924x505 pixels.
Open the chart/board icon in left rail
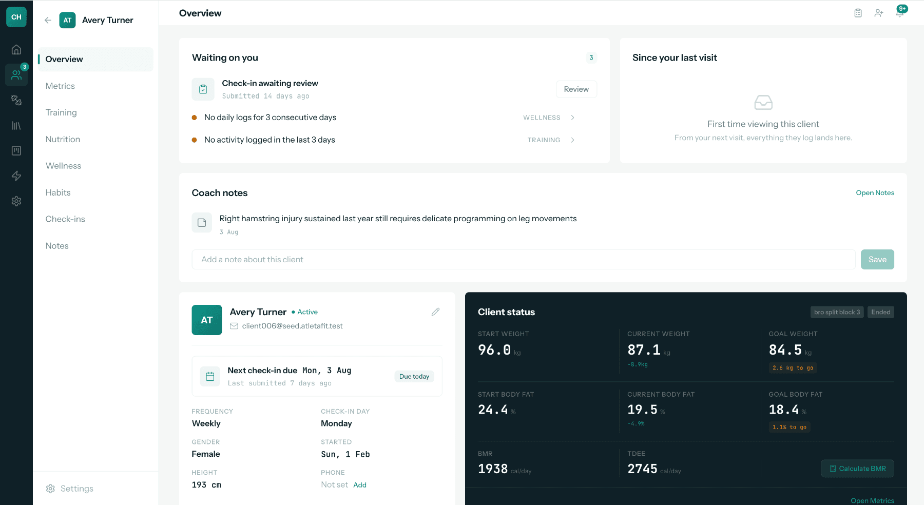pyautogui.click(x=16, y=151)
